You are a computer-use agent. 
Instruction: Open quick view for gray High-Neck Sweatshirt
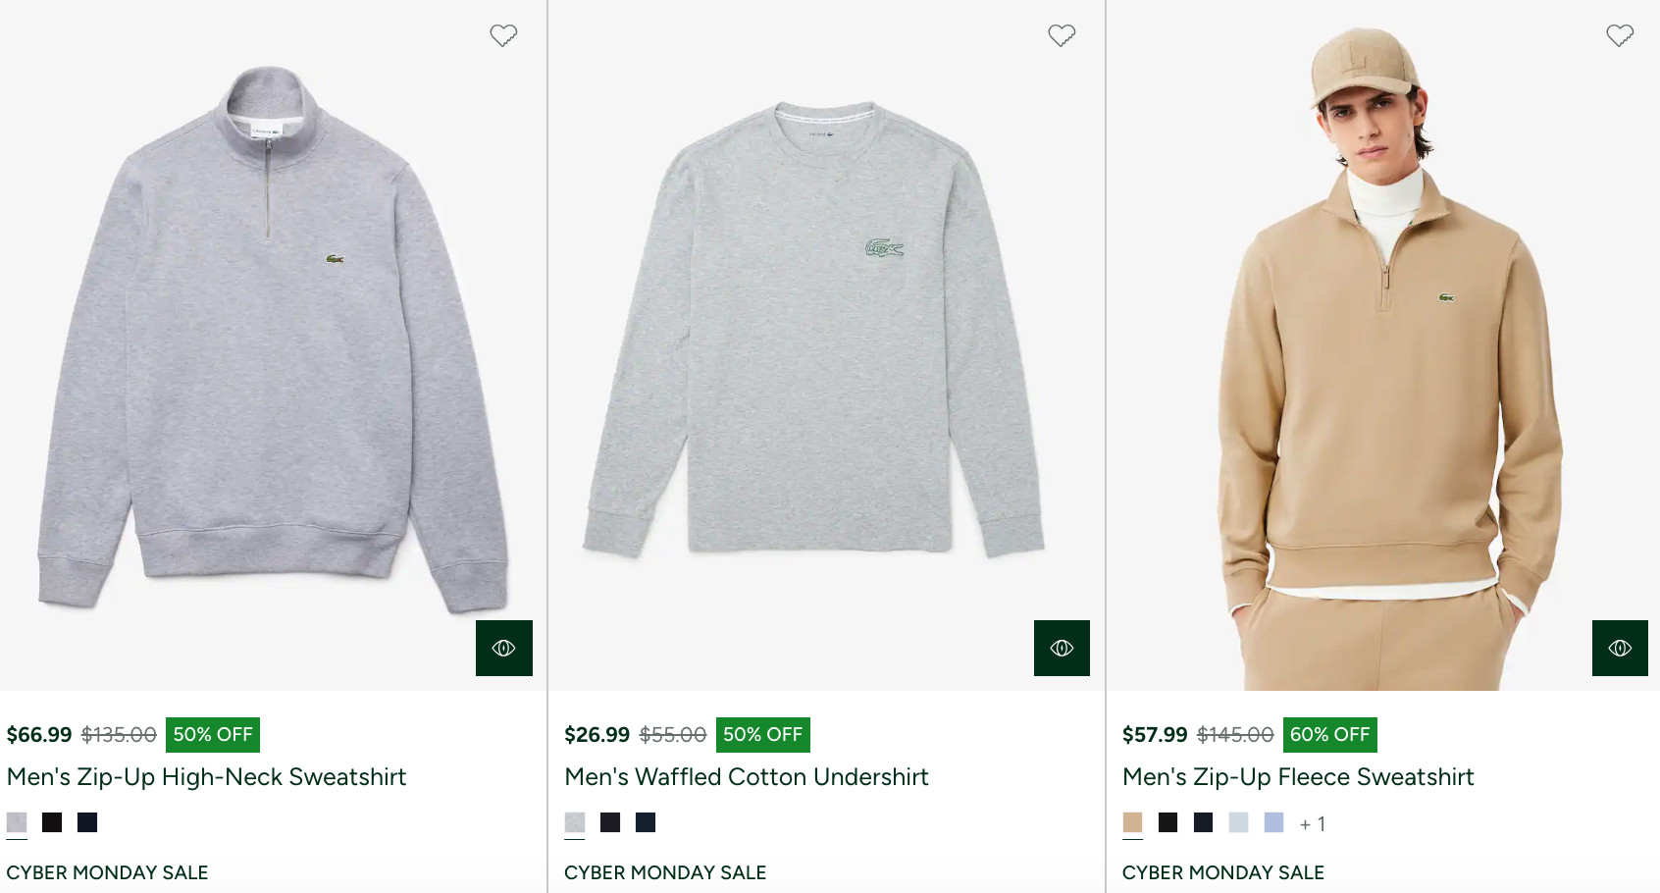503,648
